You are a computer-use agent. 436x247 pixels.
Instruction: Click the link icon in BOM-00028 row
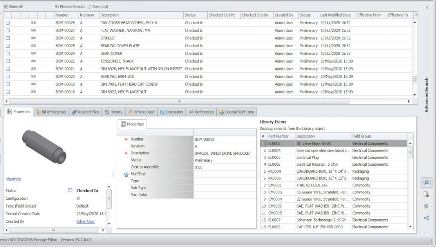(x=33, y=23)
